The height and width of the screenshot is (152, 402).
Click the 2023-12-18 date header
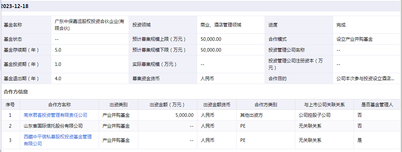(14, 6)
